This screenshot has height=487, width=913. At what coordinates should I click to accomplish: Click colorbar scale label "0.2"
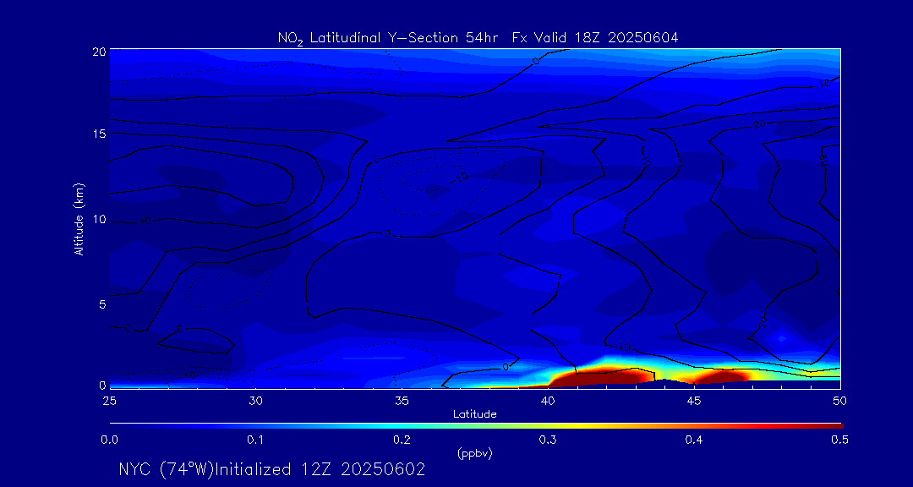click(402, 440)
